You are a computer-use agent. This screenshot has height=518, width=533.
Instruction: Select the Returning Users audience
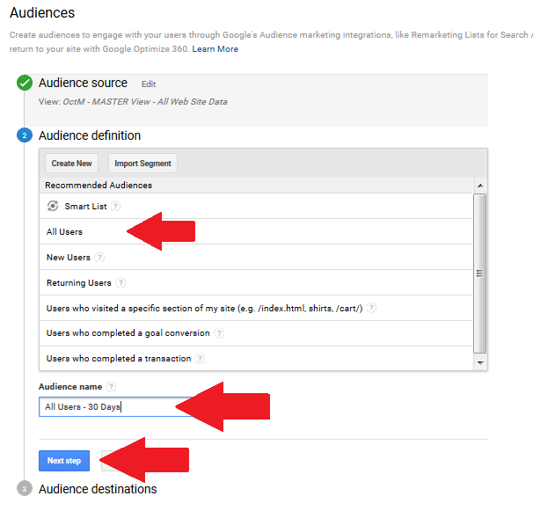(256, 282)
